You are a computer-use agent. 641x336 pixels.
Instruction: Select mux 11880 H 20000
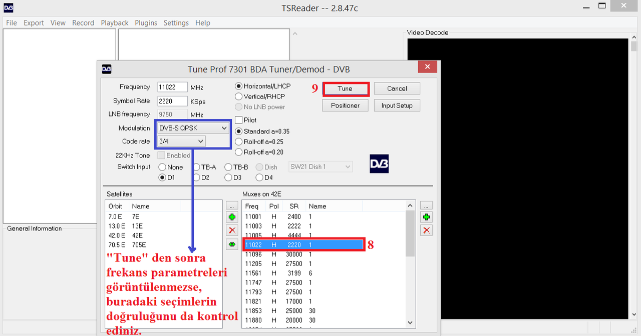coord(324,320)
